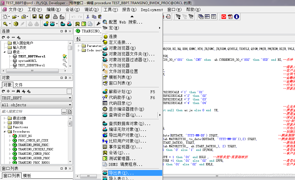
Task: Click the Print icon in toolbar
Action: pyautogui.click(x=55, y=16)
